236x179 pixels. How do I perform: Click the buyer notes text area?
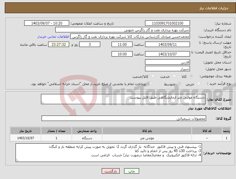109,153
